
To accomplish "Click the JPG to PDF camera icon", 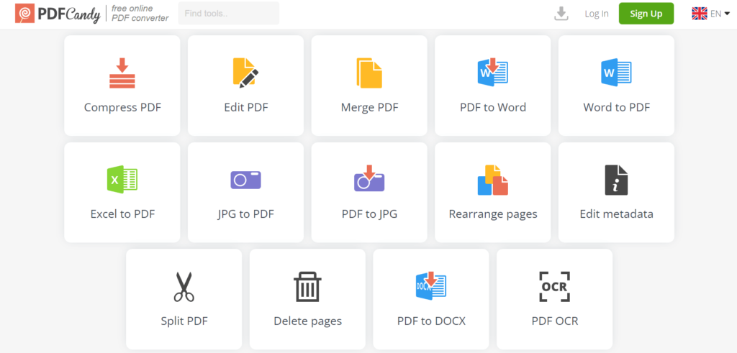I will (245, 180).
